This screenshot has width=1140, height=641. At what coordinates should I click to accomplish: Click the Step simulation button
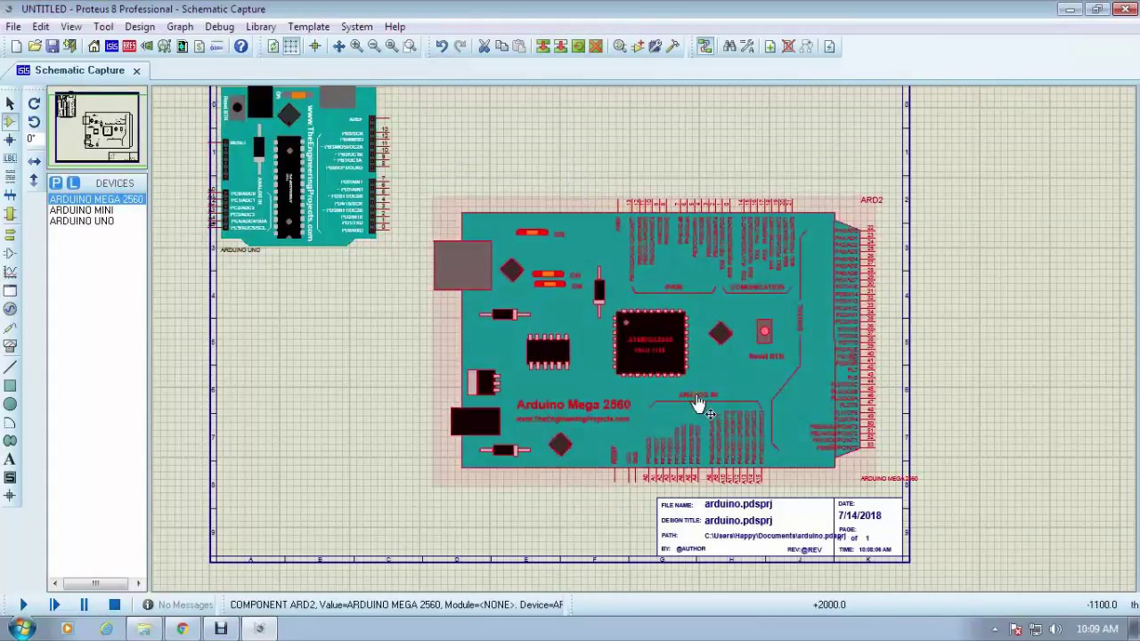pos(53,604)
